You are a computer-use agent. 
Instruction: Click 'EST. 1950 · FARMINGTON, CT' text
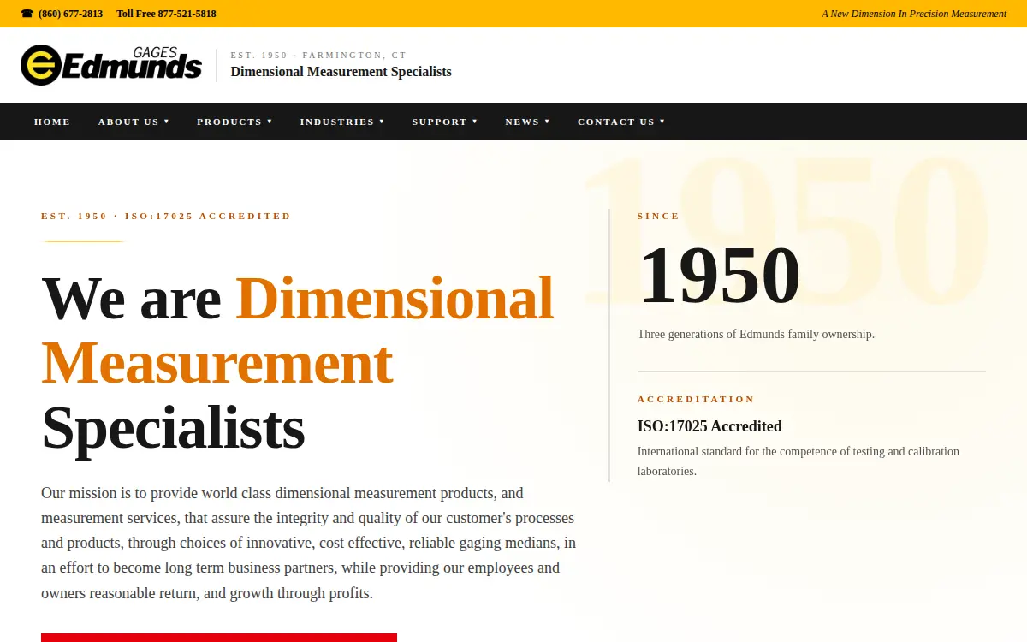318,55
